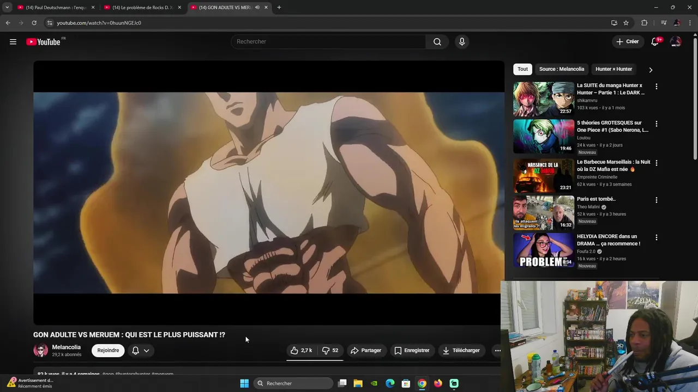This screenshot has width=698, height=392.
Task: Click the 'Theo Malini' channel name
Action: coord(588,207)
